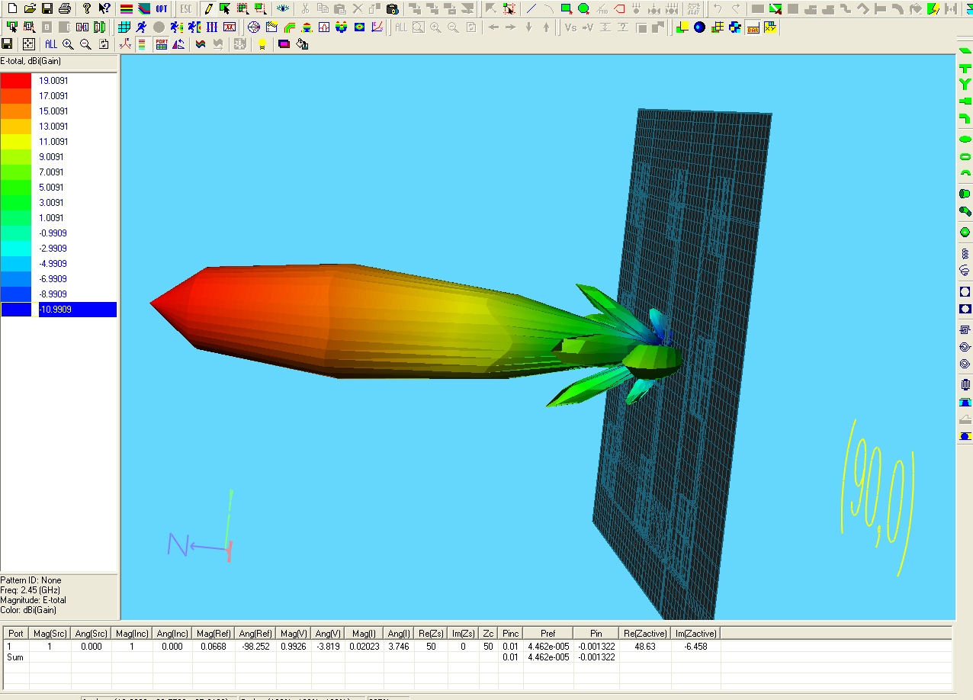Select the green circle drawing tool
Image resolution: width=973 pixels, height=700 pixels.
pos(583,8)
